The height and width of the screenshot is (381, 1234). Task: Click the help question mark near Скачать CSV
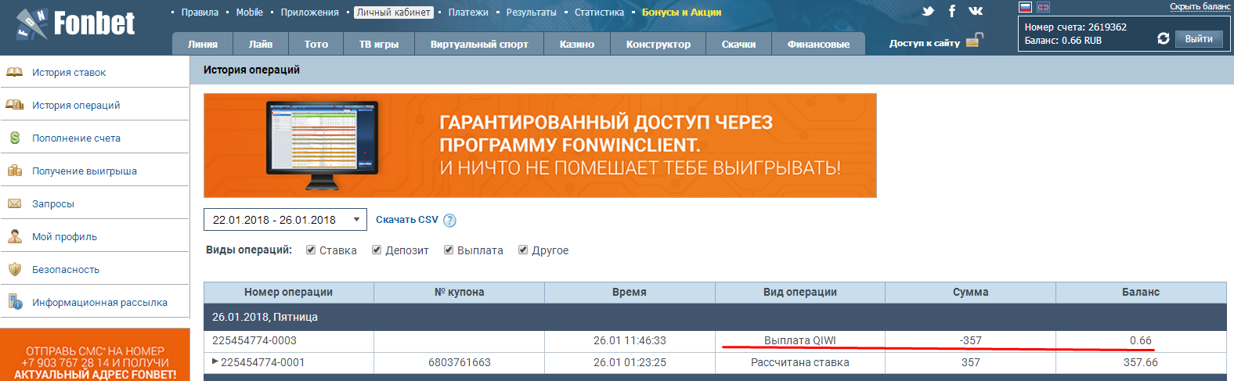point(449,221)
